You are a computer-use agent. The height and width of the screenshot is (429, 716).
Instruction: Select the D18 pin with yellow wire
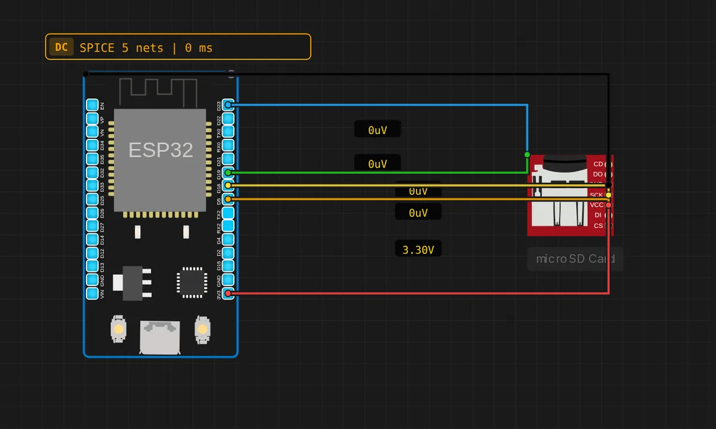click(228, 186)
